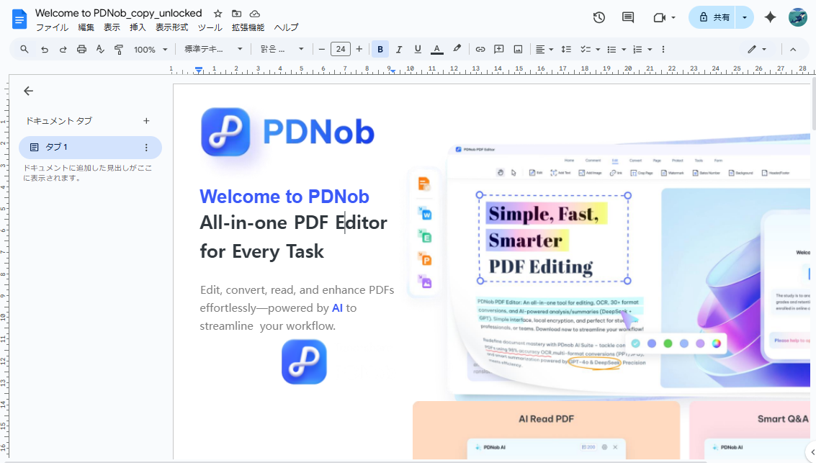Image resolution: width=816 pixels, height=463 pixels.
Task: Print the document
Action: tap(81, 50)
